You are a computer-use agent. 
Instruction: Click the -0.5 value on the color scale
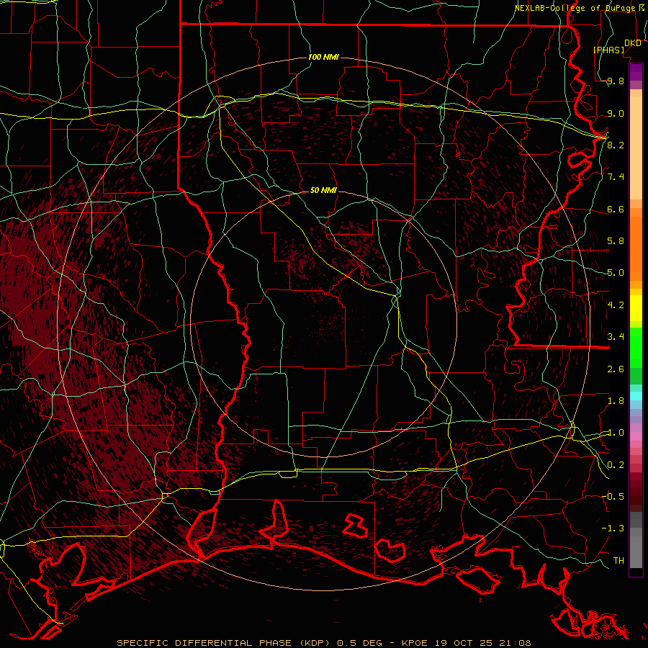(613, 496)
